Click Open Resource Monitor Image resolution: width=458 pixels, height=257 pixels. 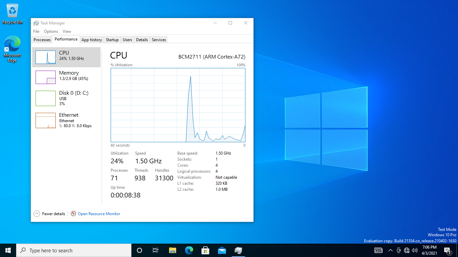99,213
